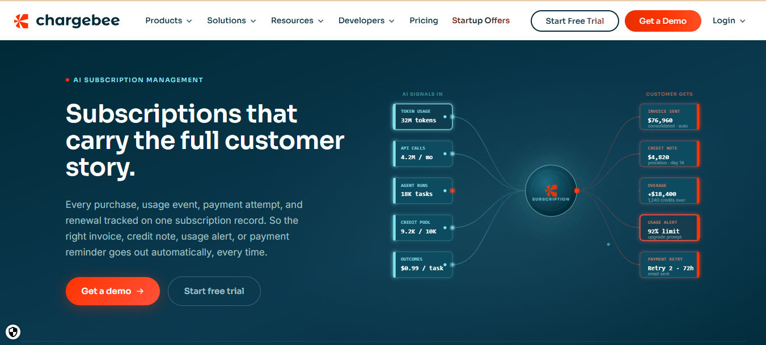Click the Subscription hub circle icon
Screen dimensions: 766x345
coord(551,191)
